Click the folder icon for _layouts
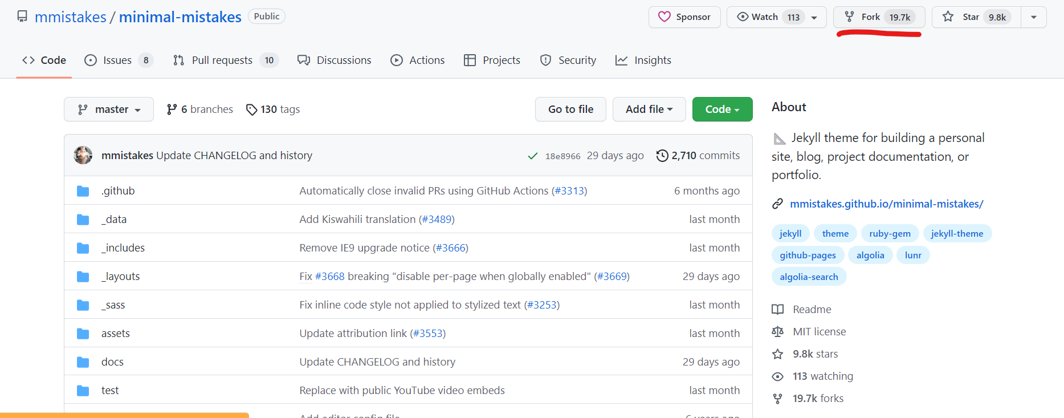The image size is (1064, 418). point(83,277)
